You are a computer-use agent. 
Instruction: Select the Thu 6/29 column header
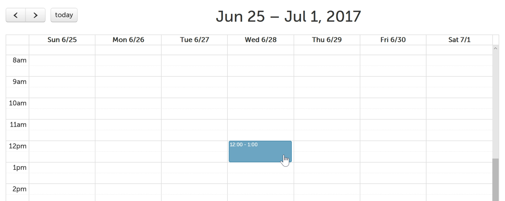327,40
